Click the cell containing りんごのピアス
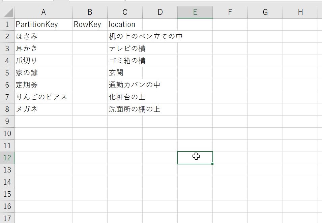Screen dimensions: 322x223 point(43,97)
